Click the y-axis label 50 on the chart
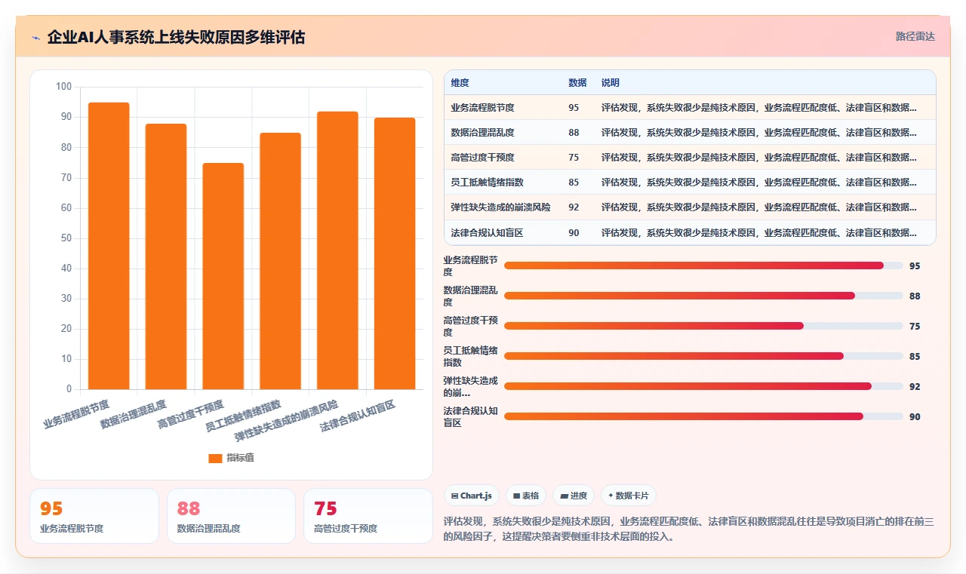Viewport: 966px width, 574px height. [x=66, y=238]
